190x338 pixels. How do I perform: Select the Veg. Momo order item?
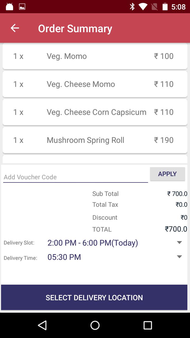click(x=95, y=56)
